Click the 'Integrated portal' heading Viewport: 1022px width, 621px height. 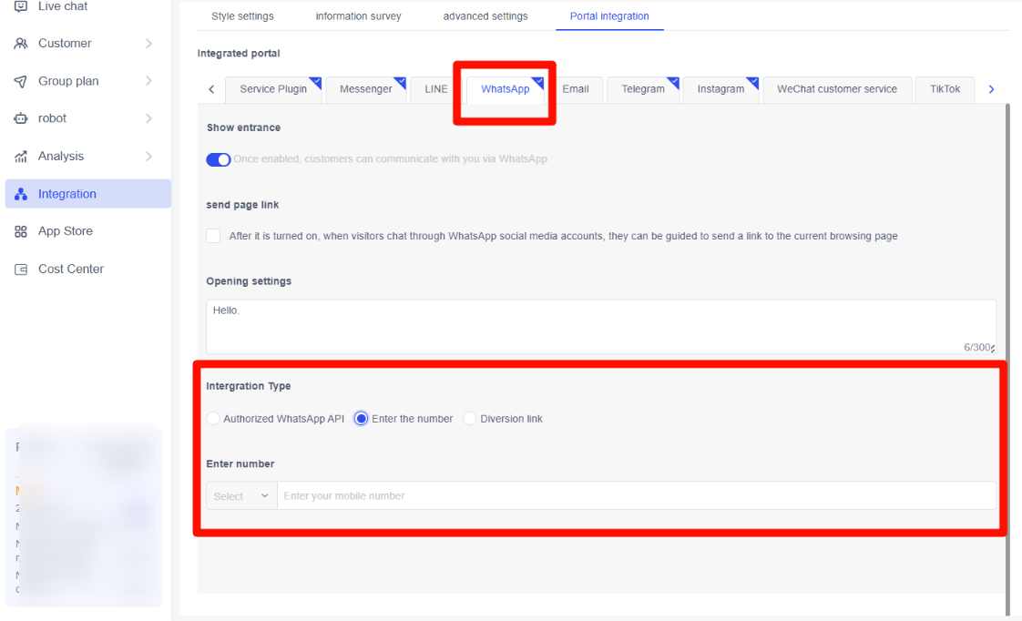click(x=239, y=54)
